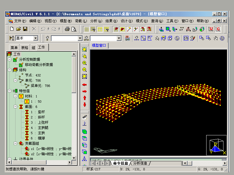Toggle the point grid icon
This screenshot has width=234, height=175.
pyautogui.click(x=87, y=29)
